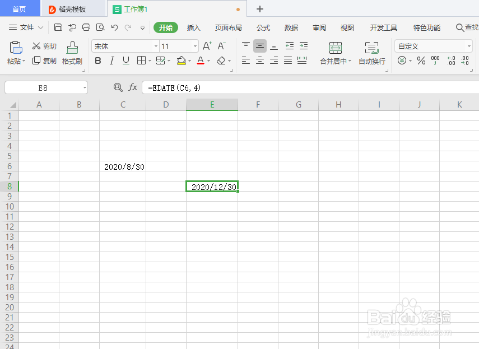This screenshot has height=349, width=479.
Task: Apply bold formatting with the B icon
Action: coord(98,60)
